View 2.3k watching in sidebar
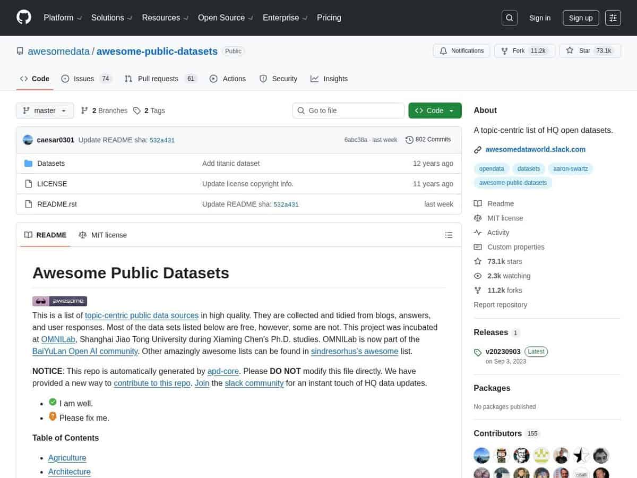 click(x=502, y=276)
